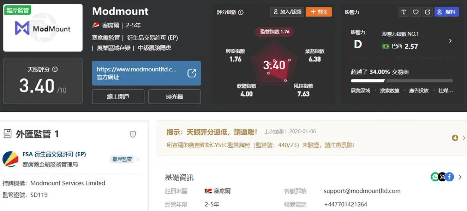Click the Modmount logo thumbnail
467x211 pixels.
pos(43,28)
